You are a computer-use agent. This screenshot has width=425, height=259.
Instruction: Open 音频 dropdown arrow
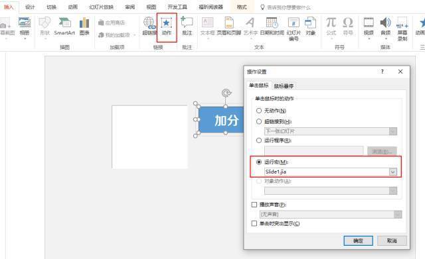coord(385,38)
